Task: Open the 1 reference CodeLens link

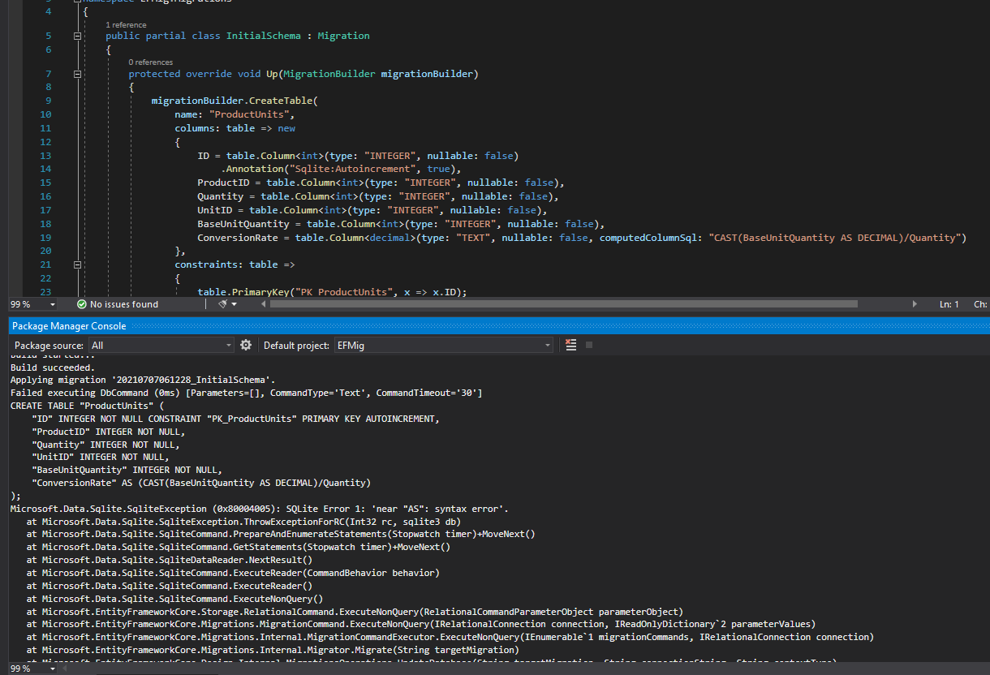Action: [124, 25]
